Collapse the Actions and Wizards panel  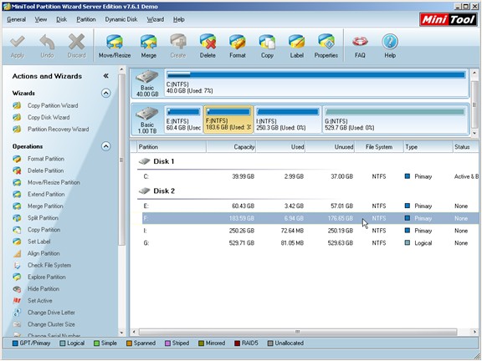105,76
